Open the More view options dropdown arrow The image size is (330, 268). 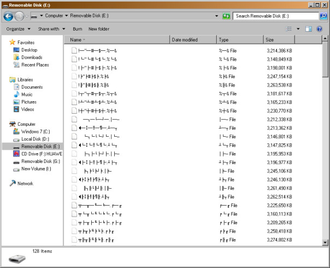click(298, 29)
